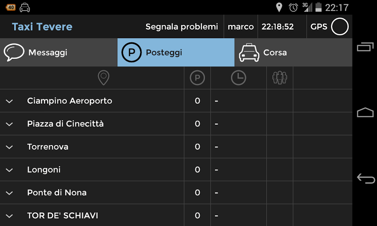Viewport: 377px width, 226px height.
Task: Toggle the GPS circle indicator
Action: tap(340, 27)
